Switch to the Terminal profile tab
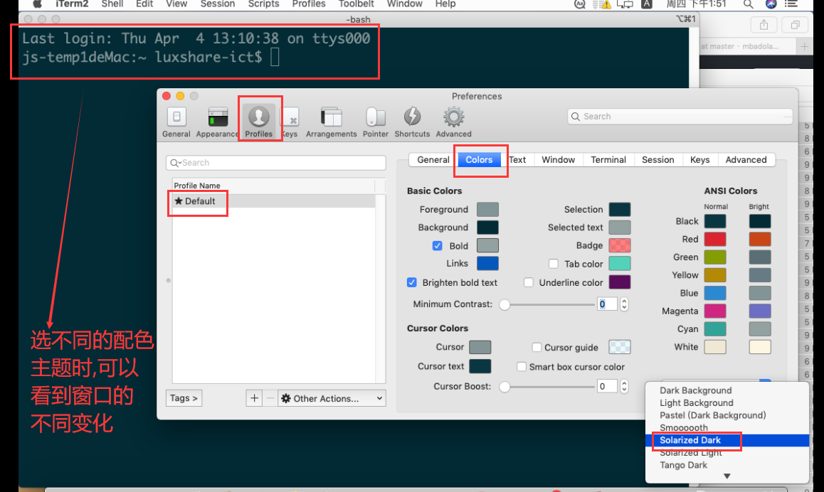 pos(608,160)
